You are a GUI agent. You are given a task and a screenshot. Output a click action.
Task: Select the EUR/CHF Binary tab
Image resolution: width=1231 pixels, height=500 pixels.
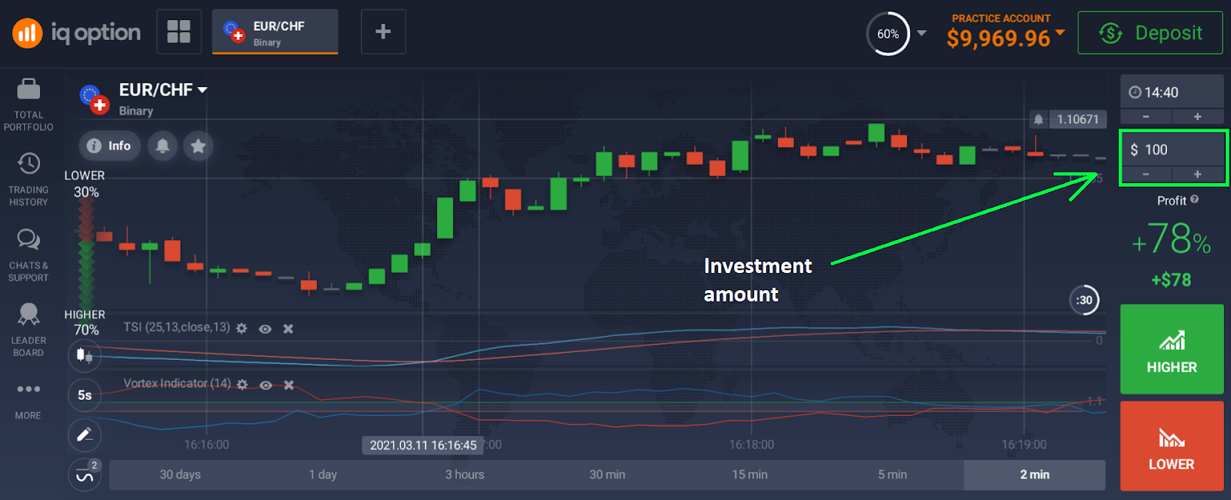[275, 32]
